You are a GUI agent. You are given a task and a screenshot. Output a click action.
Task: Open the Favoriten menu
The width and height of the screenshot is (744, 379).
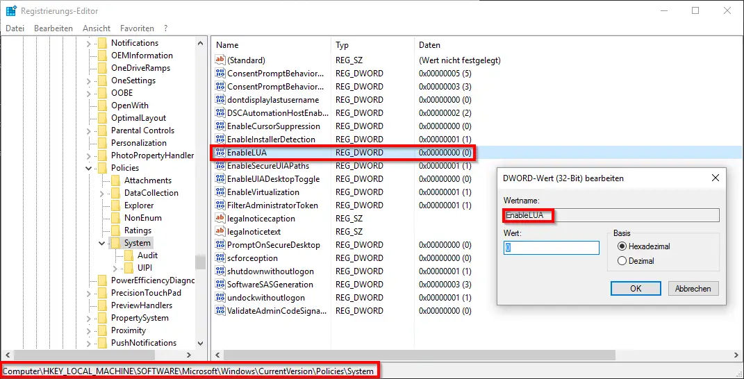click(x=137, y=28)
